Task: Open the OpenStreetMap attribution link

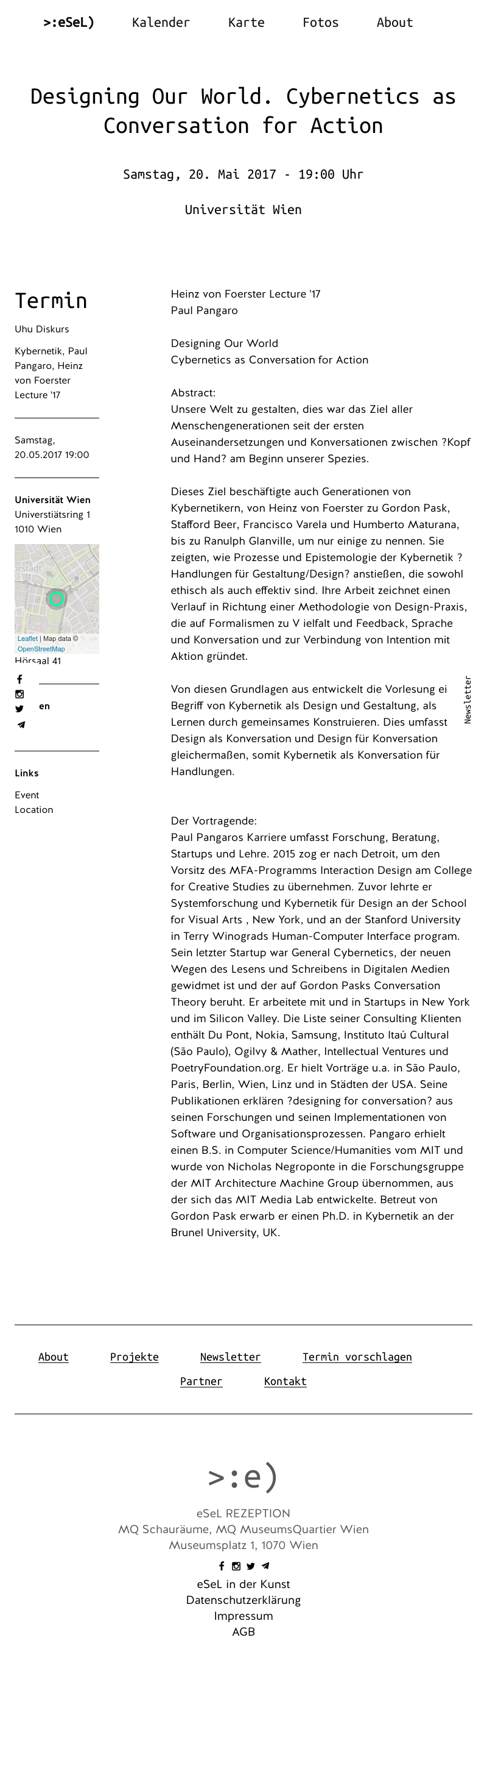Action: pos(41,649)
